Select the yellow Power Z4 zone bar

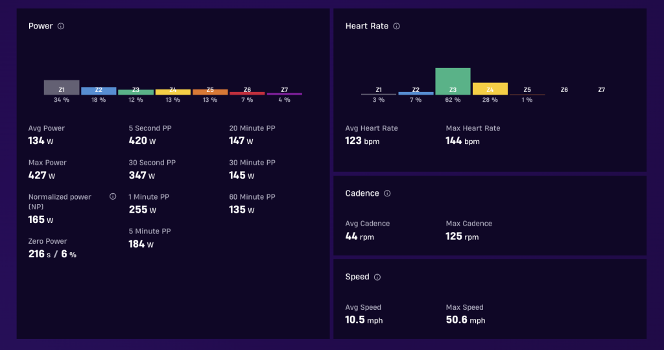172,92
